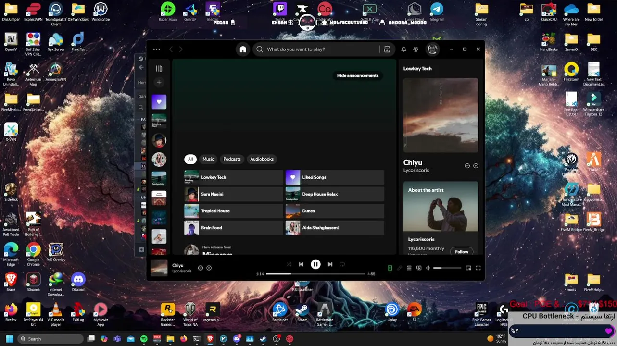Click the minus beside Chiyu in player bar
Viewport: 617px width, 346px height.
(x=201, y=268)
